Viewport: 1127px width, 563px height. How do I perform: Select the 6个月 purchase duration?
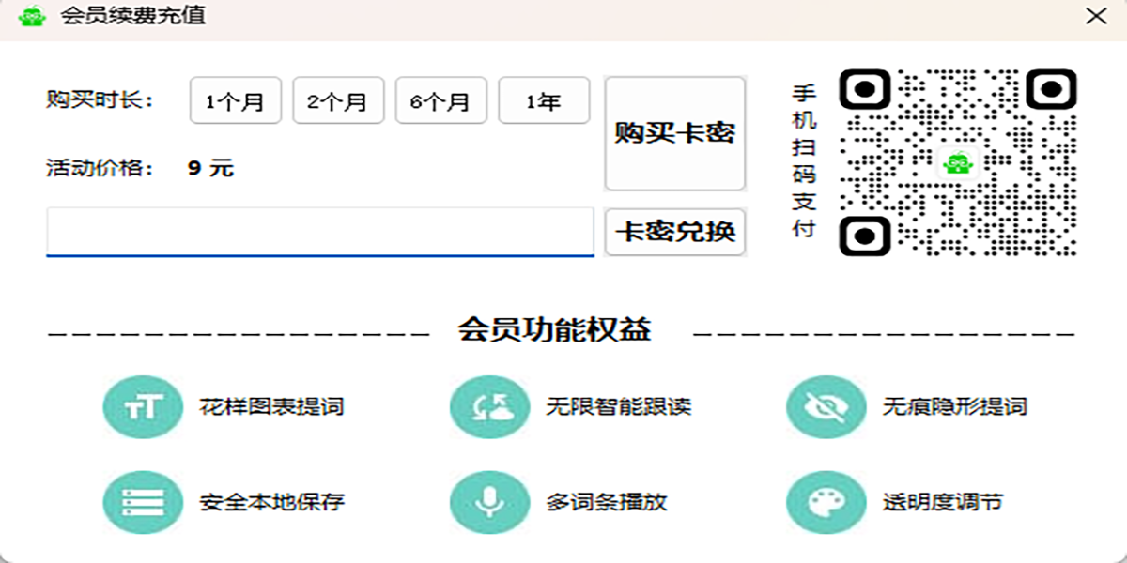coord(441,100)
